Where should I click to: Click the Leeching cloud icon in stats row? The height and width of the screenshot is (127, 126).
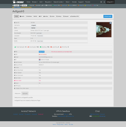[x=51, y=47]
